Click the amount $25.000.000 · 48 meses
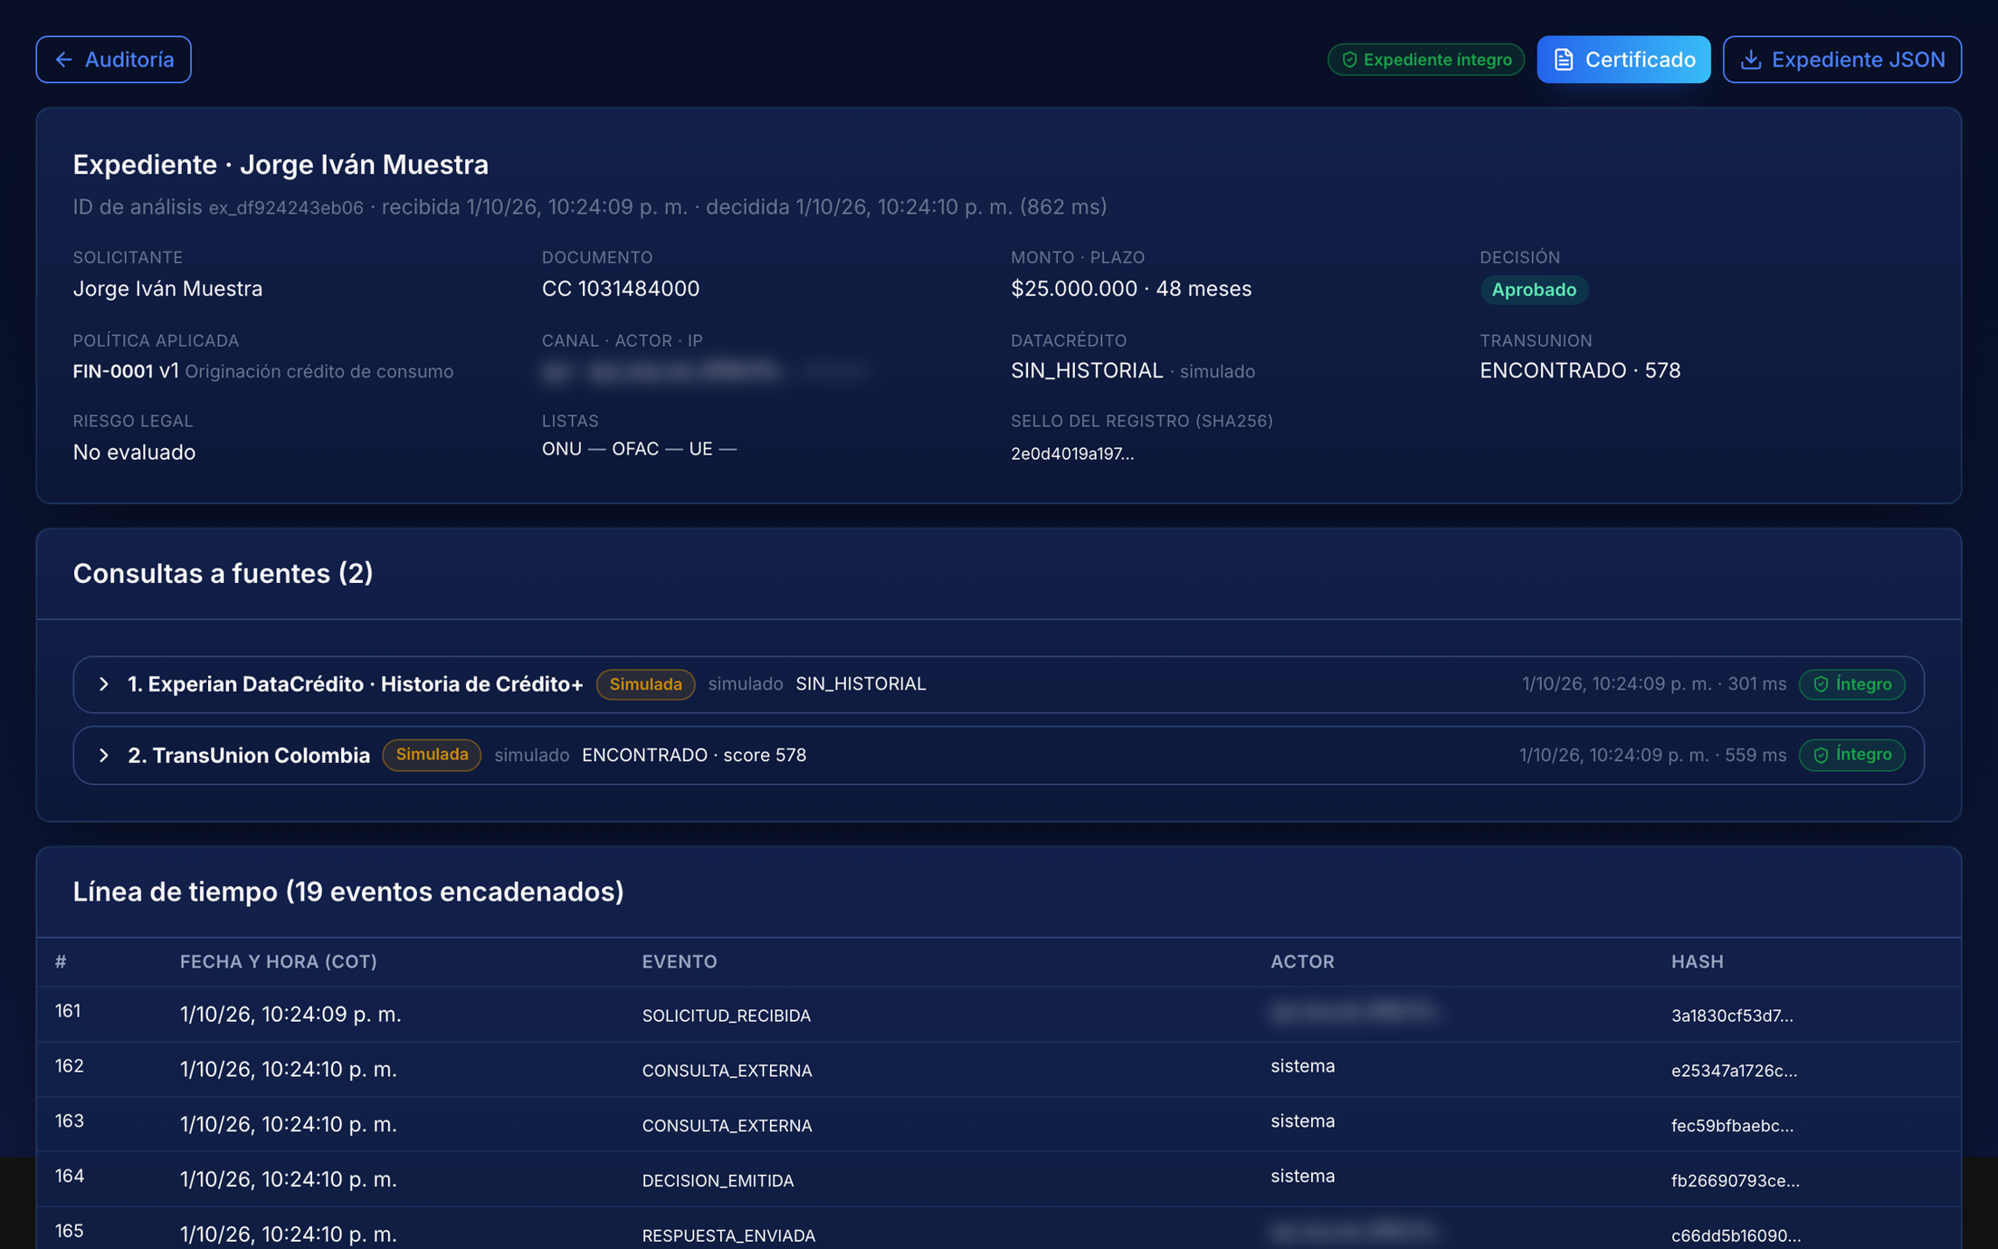 pos(1131,289)
